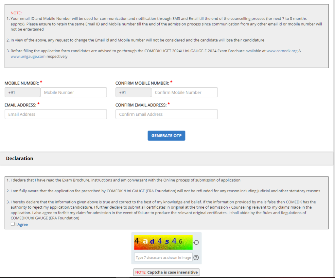
Task: Click the Declaration section header
Action: [x=20, y=158]
